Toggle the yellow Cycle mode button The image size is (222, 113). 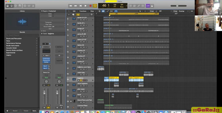pyautogui.click(x=95, y=6)
